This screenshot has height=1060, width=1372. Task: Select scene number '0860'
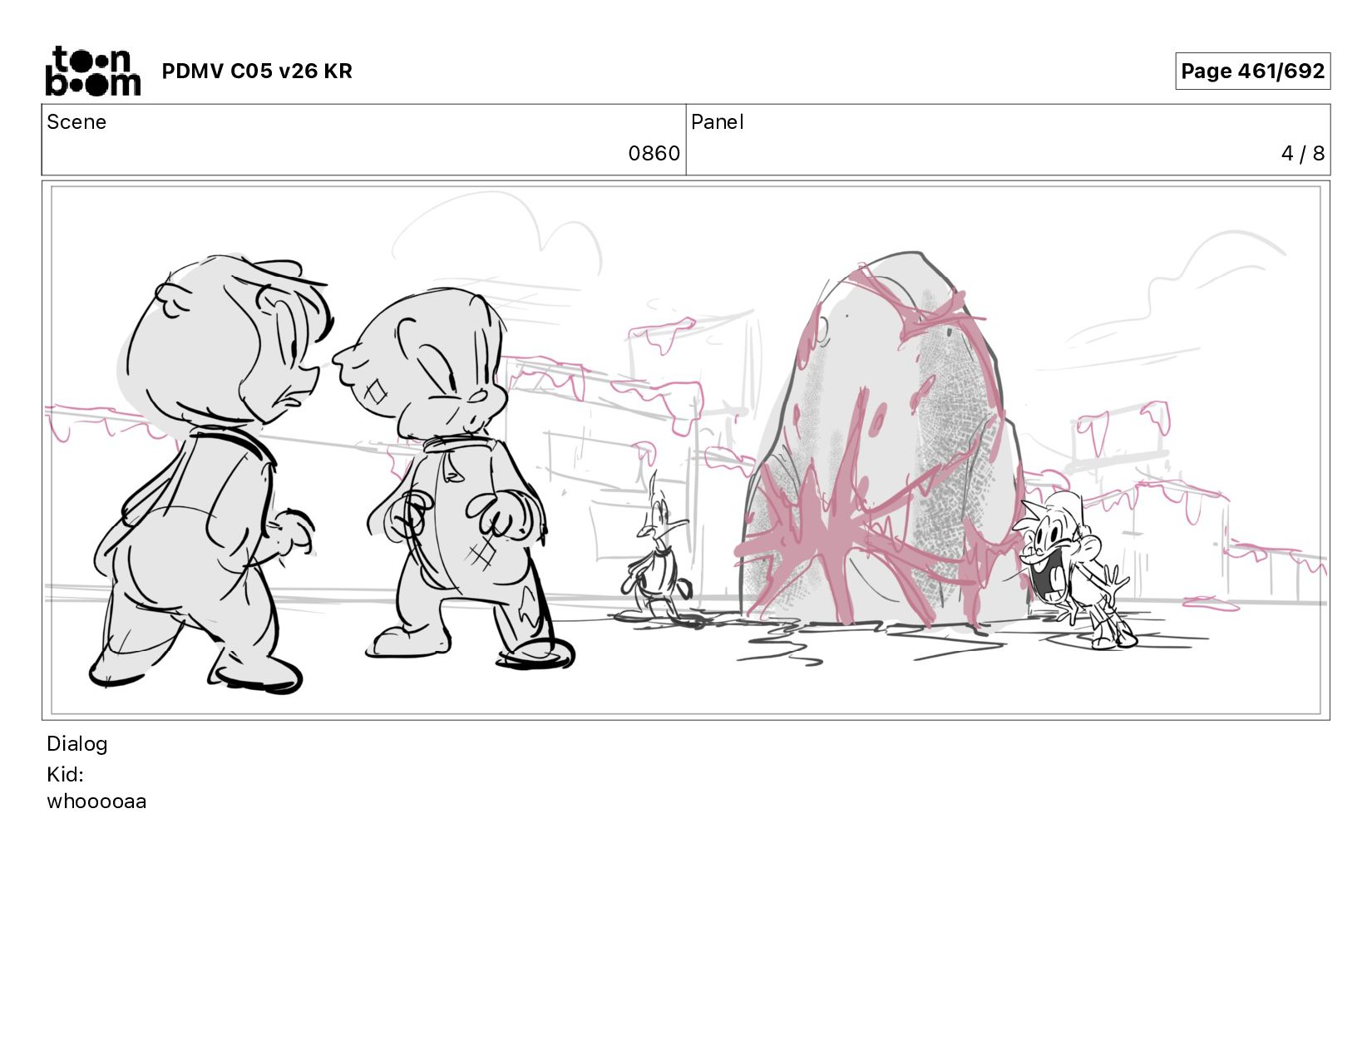654,154
